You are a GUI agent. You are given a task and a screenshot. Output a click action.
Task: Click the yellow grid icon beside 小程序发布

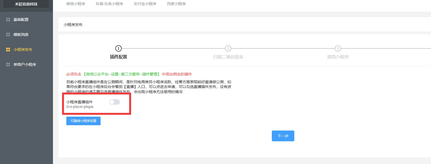pos(8,49)
